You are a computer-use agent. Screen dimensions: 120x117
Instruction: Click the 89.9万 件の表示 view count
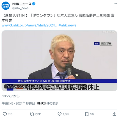pos(48,103)
